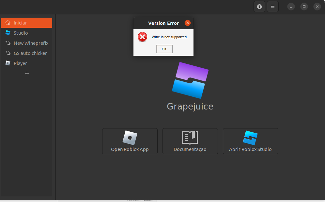Viewport: 325px width, 202px height.
Task: Add a new wineprefix with plus icon
Action: (27, 74)
